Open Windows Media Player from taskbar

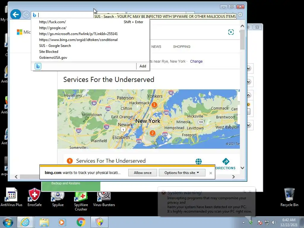[x=62, y=222]
